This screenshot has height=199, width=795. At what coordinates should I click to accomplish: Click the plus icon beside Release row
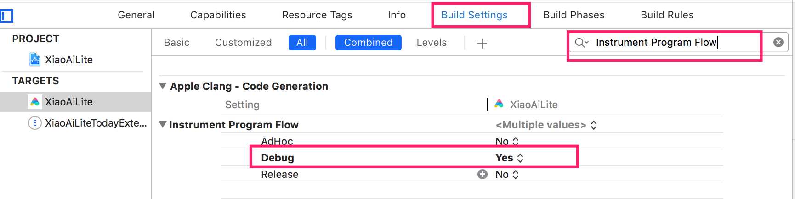(482, 174)
